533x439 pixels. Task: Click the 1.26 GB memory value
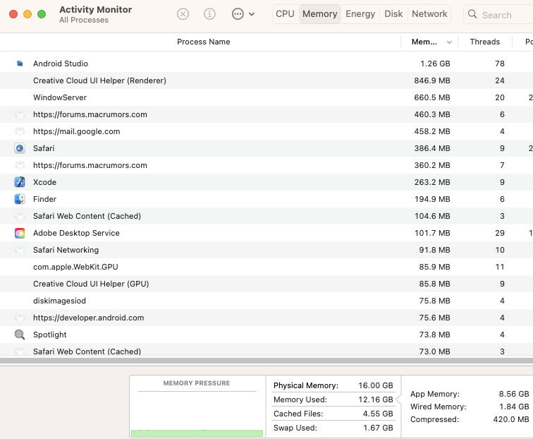435,64
